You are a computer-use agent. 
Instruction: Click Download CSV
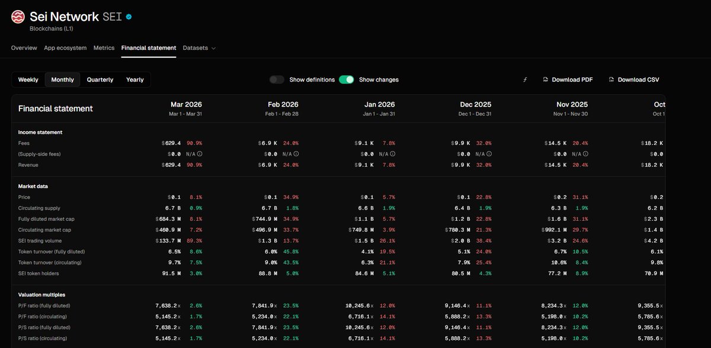point(639,79)
